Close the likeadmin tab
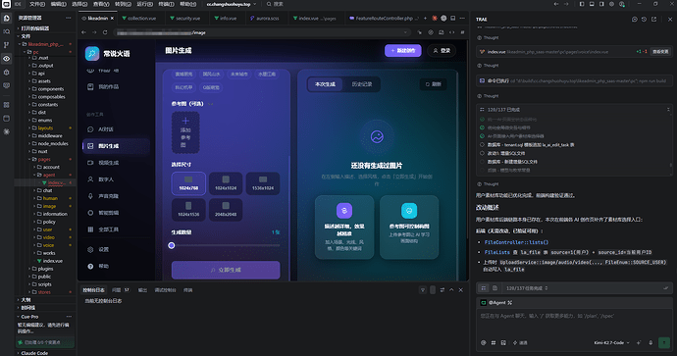Image resolution: width=677 pixels, height=356 pixels. (112, 18)
